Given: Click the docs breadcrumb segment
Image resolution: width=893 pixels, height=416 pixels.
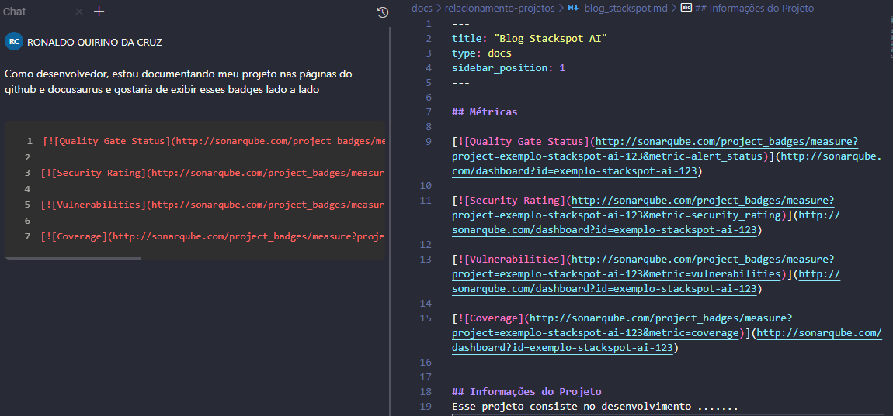Looking at the screenshot, I should click(x=422, y=9).
